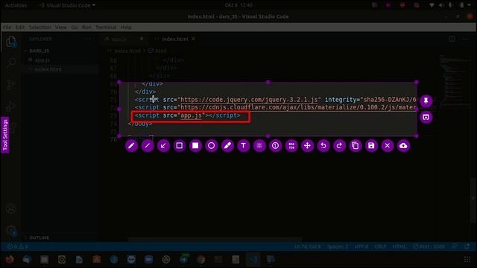Change file encoding UTF-8
477x268 pixels.
[x=361, y=246]
